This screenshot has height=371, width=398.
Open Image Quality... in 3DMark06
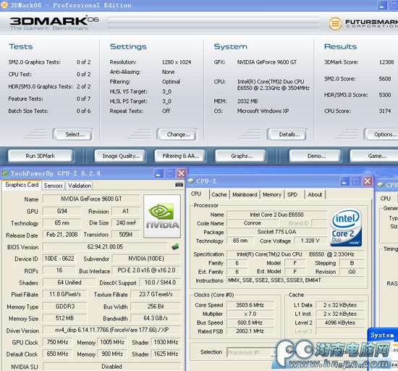pos(120,156)
